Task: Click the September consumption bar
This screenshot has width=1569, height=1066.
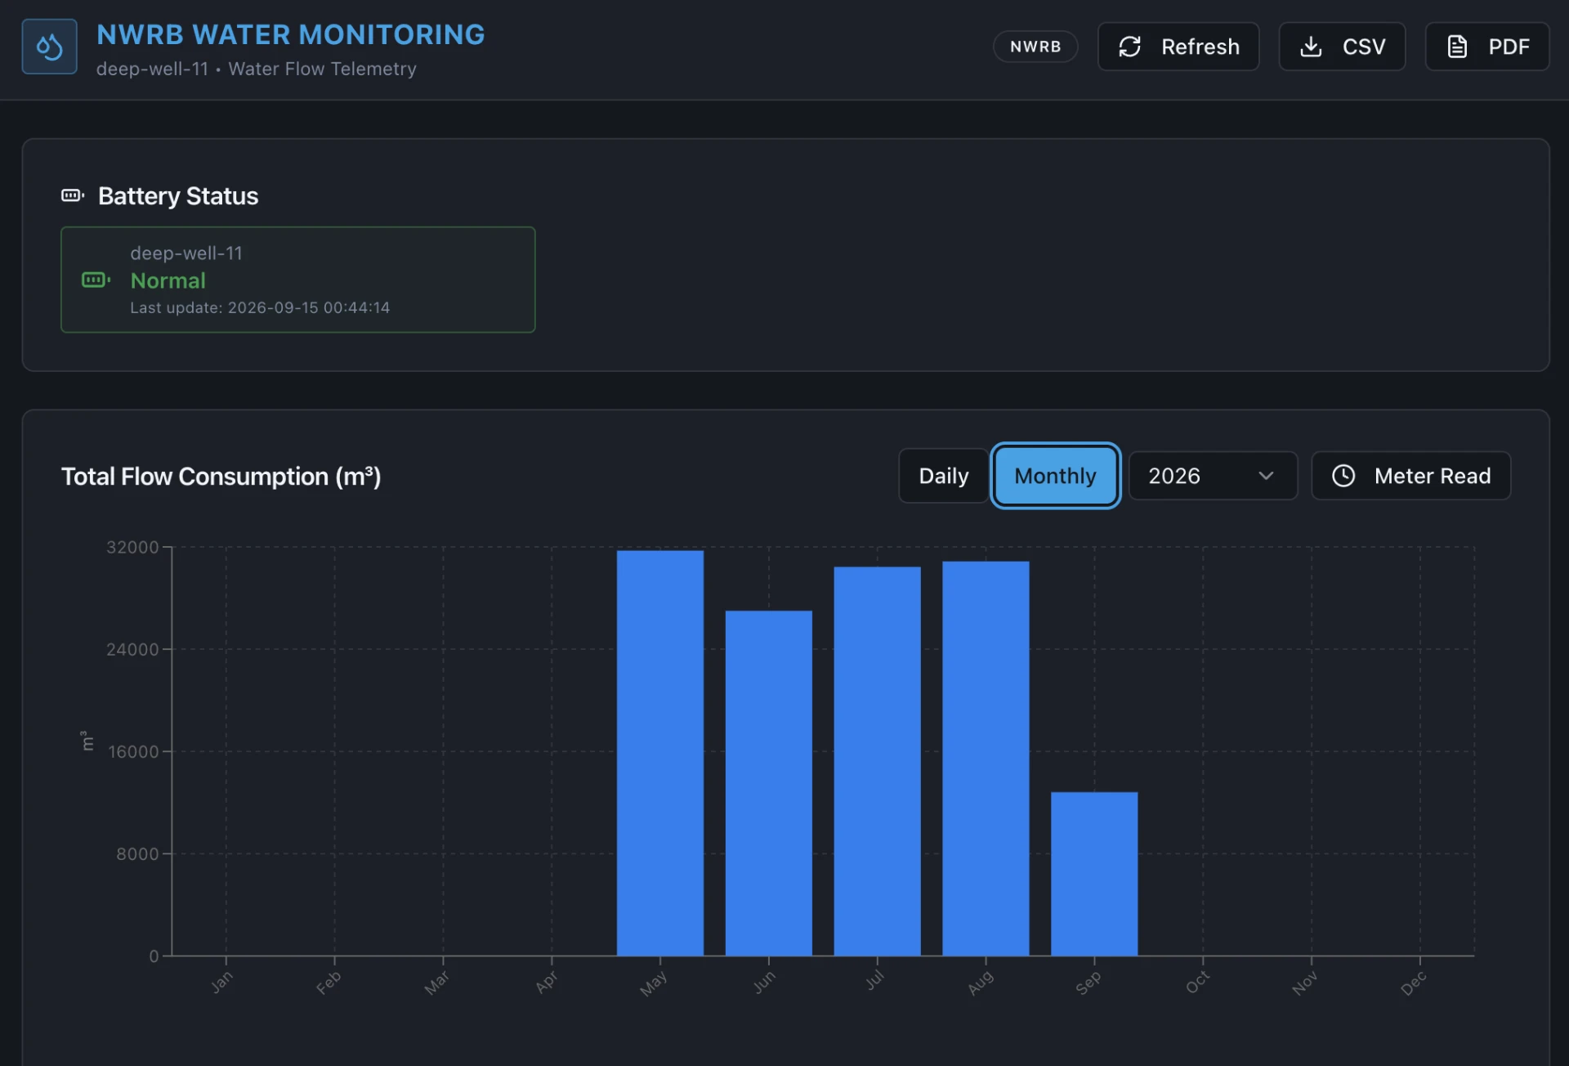Action: pos(1094,874)
